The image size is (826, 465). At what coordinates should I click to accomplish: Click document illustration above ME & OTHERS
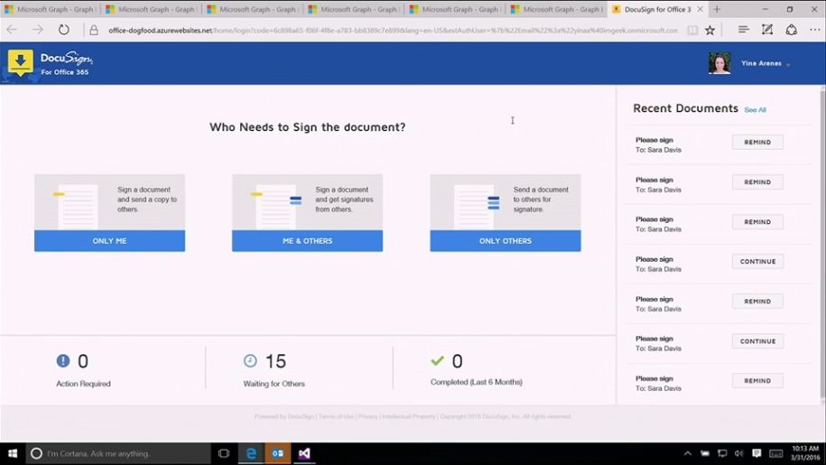[276, 207]
